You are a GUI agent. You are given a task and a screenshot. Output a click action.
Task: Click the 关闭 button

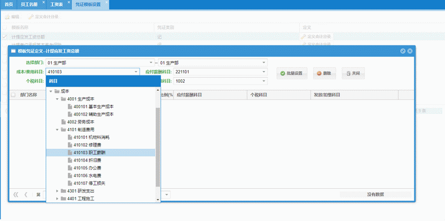tap(353, 73)
